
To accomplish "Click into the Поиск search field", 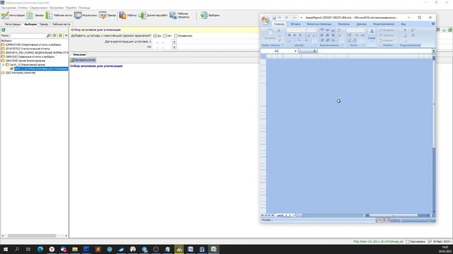I will pyautogui.click(x=28, y=35).
